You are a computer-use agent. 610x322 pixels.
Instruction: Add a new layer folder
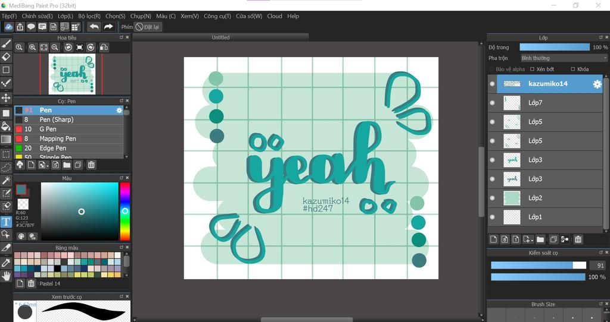point(540,239)
